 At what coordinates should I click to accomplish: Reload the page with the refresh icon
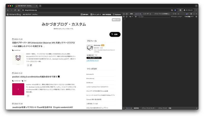15,10
